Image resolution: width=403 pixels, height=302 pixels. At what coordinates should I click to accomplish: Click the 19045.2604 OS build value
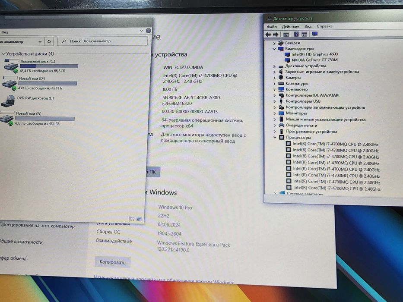pyautogui.click(x=169, y=234)
